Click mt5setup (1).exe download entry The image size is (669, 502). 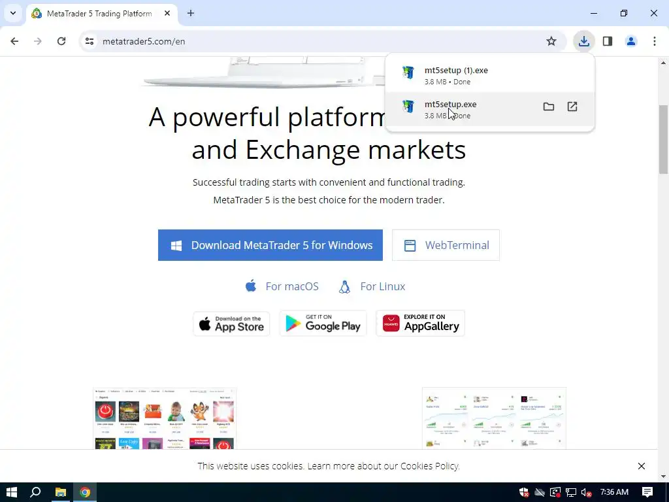pos(490,76)
